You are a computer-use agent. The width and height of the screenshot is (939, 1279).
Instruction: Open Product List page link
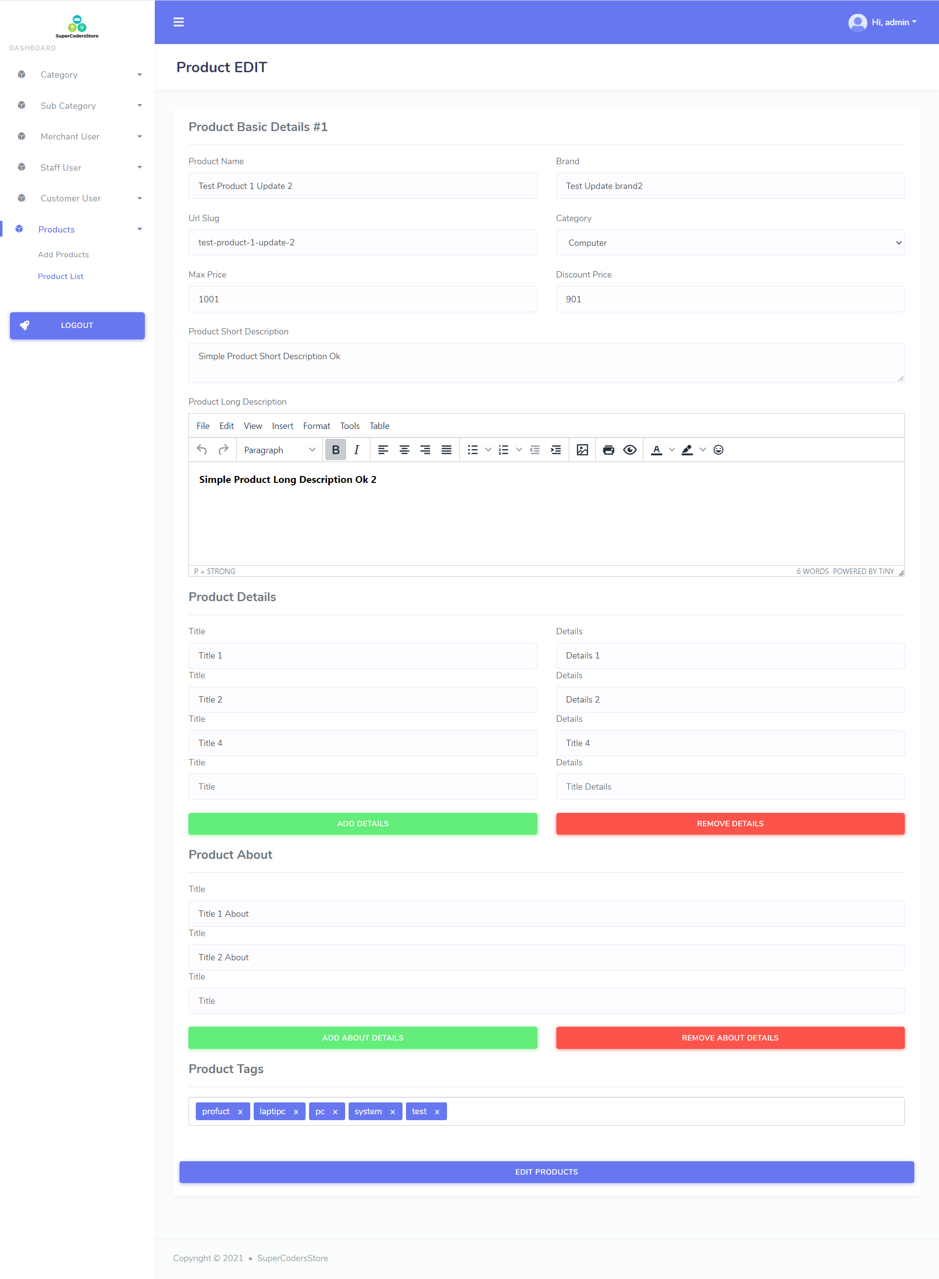[x=60, y=277]
